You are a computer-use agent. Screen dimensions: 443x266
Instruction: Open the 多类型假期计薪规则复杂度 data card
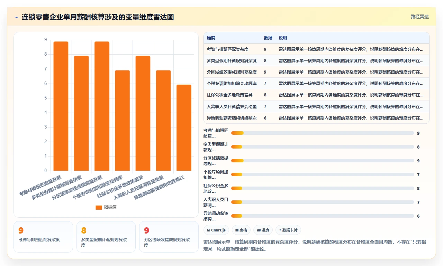pos(106,237)
